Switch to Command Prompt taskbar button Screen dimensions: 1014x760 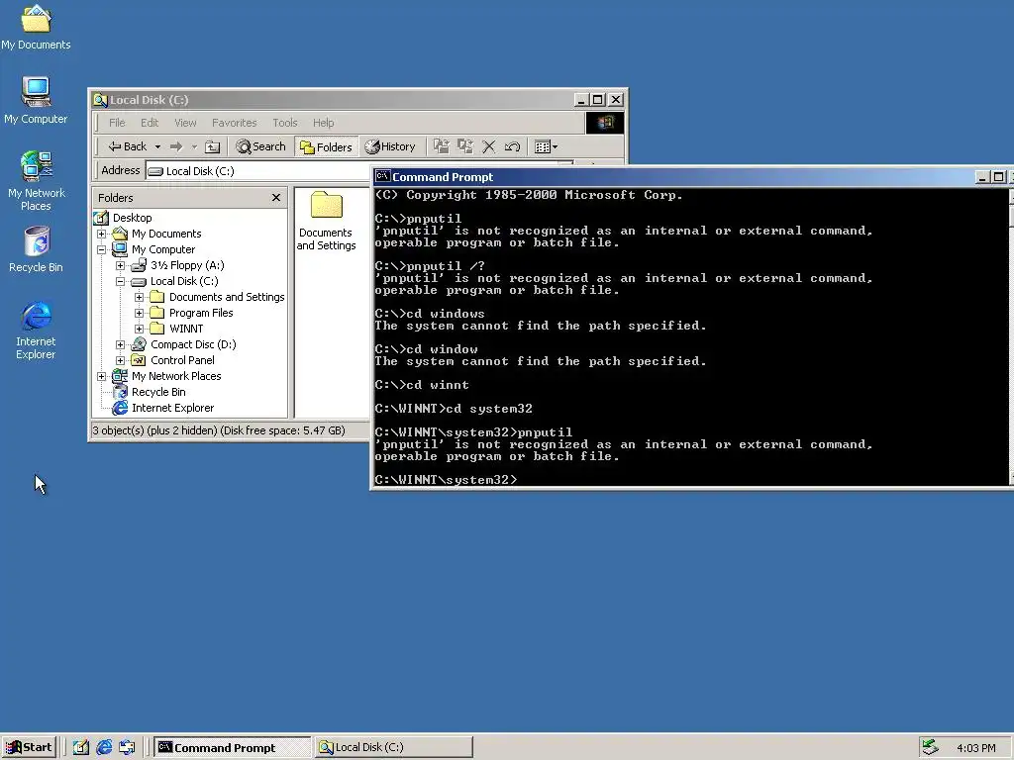click(232, 748)
